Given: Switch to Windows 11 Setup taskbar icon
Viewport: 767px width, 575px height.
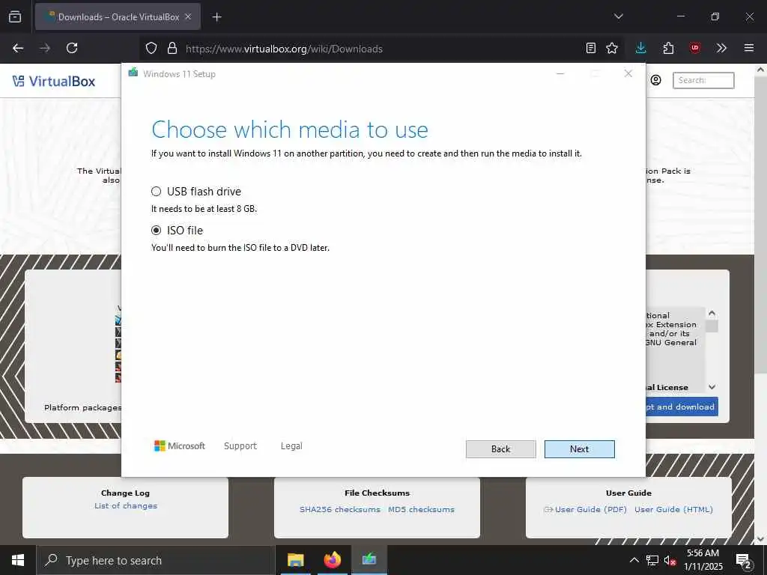Looking at the screenshot, I should click(x=369, y=560).
